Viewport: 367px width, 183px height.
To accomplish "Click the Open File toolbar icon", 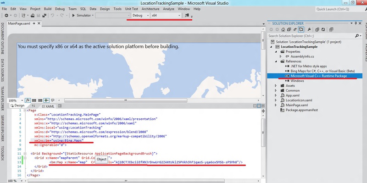I will tap(33, 15).
